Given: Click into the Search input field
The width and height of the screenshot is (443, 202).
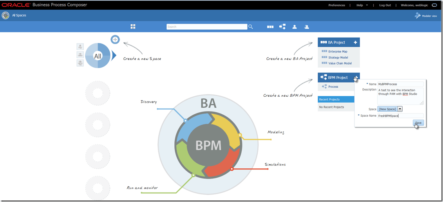Looking at the screenshot, I should point(206,27).
